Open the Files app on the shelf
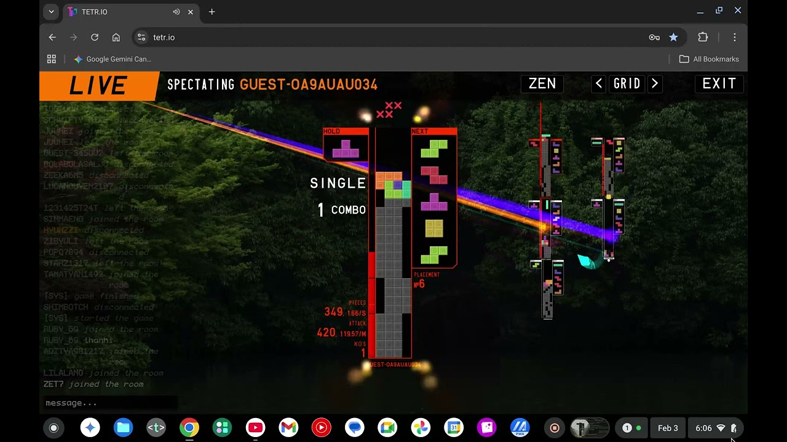The height and width of the screenshot is (442, 787). click(x=123, y=428)
